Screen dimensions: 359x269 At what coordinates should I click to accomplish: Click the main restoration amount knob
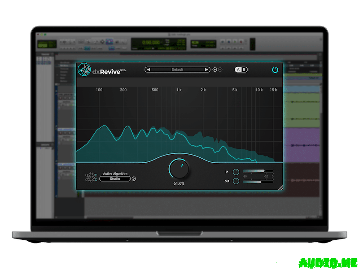pos(179,169)
